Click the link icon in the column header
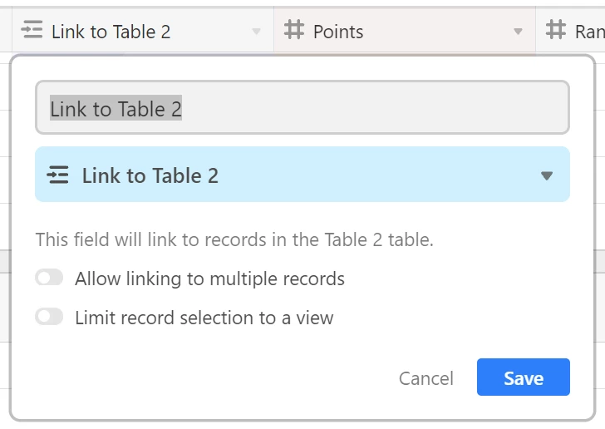The height and width of the screenshot is (429, 605). point(32,30)
